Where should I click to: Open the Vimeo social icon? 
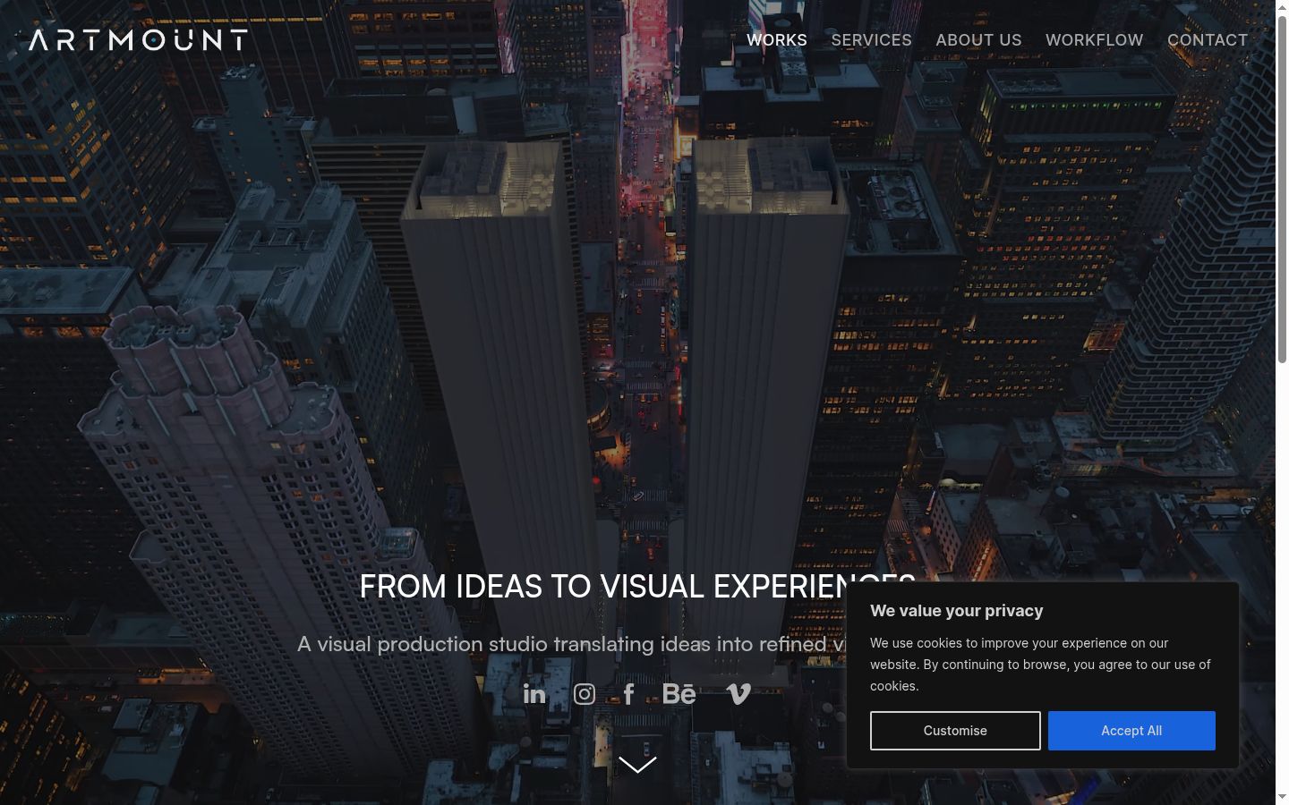coord(738,694)
